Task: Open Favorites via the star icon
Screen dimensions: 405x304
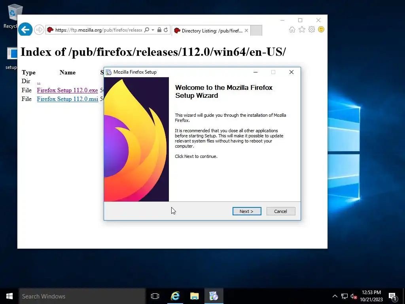Action: coord(302,29)
